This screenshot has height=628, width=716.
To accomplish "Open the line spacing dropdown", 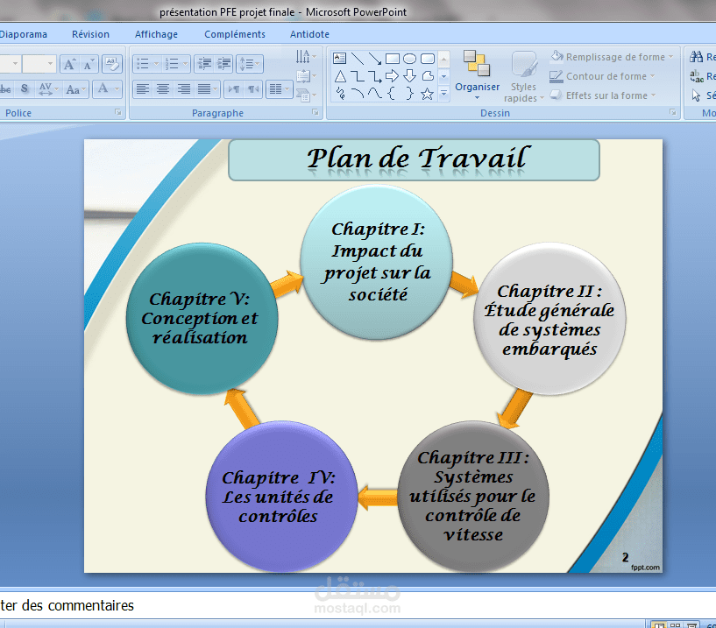I will [x=249, y=64].
